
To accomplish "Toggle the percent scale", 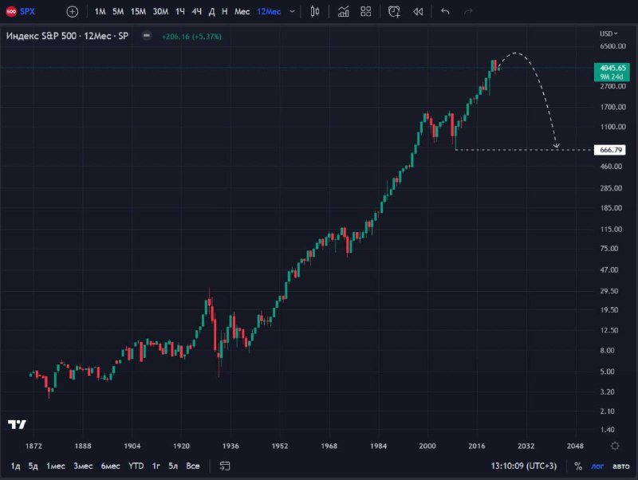I will [x=577, y=466].
